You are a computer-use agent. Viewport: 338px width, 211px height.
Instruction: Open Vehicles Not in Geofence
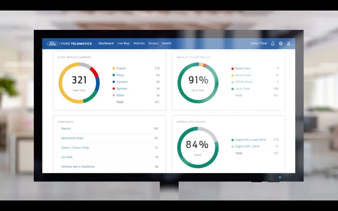click(78, 166)
